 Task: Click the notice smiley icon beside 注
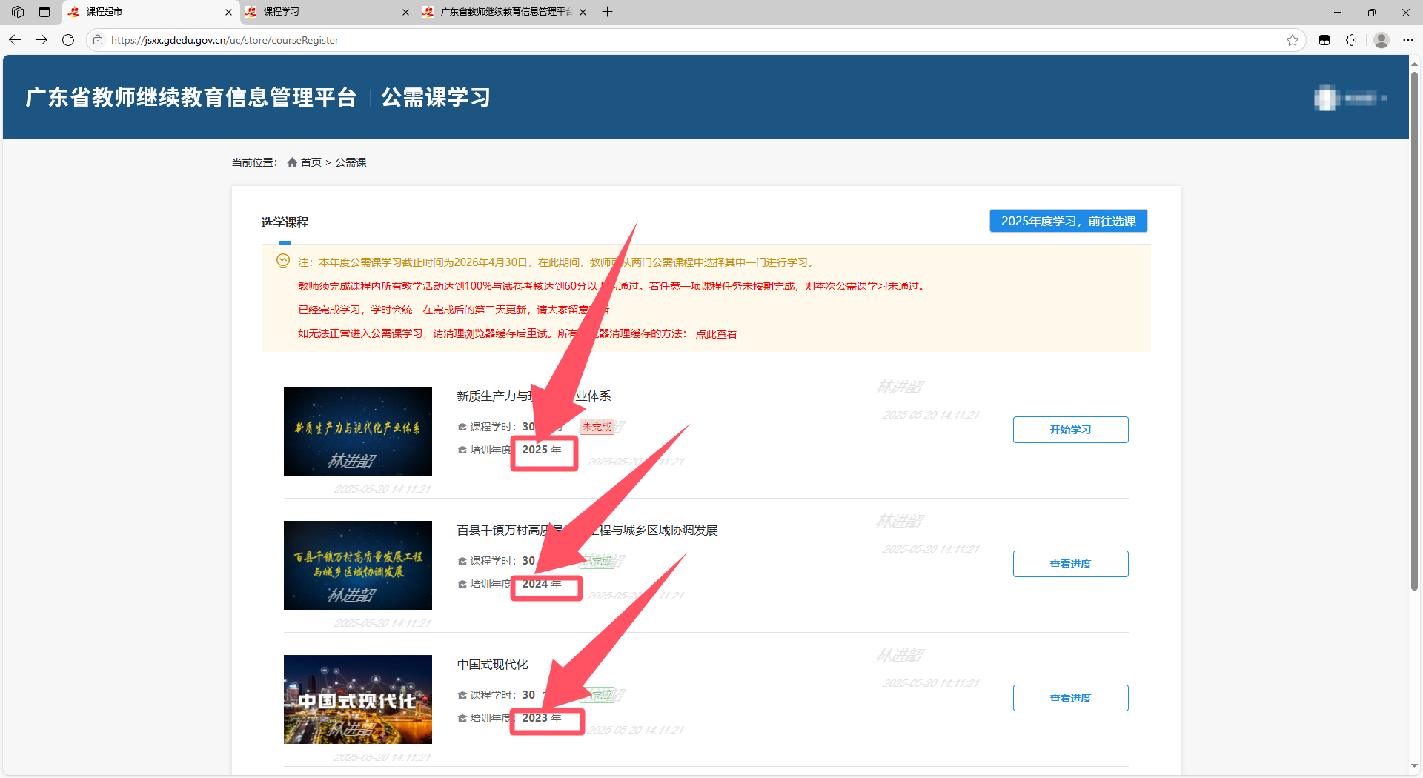[x=282, y=261]
